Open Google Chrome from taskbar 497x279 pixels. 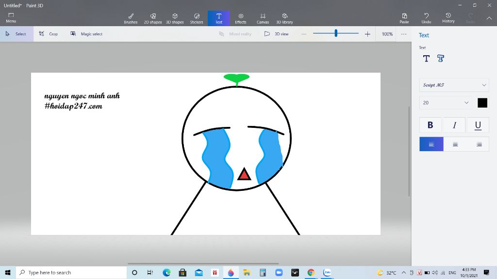(311, 272)
